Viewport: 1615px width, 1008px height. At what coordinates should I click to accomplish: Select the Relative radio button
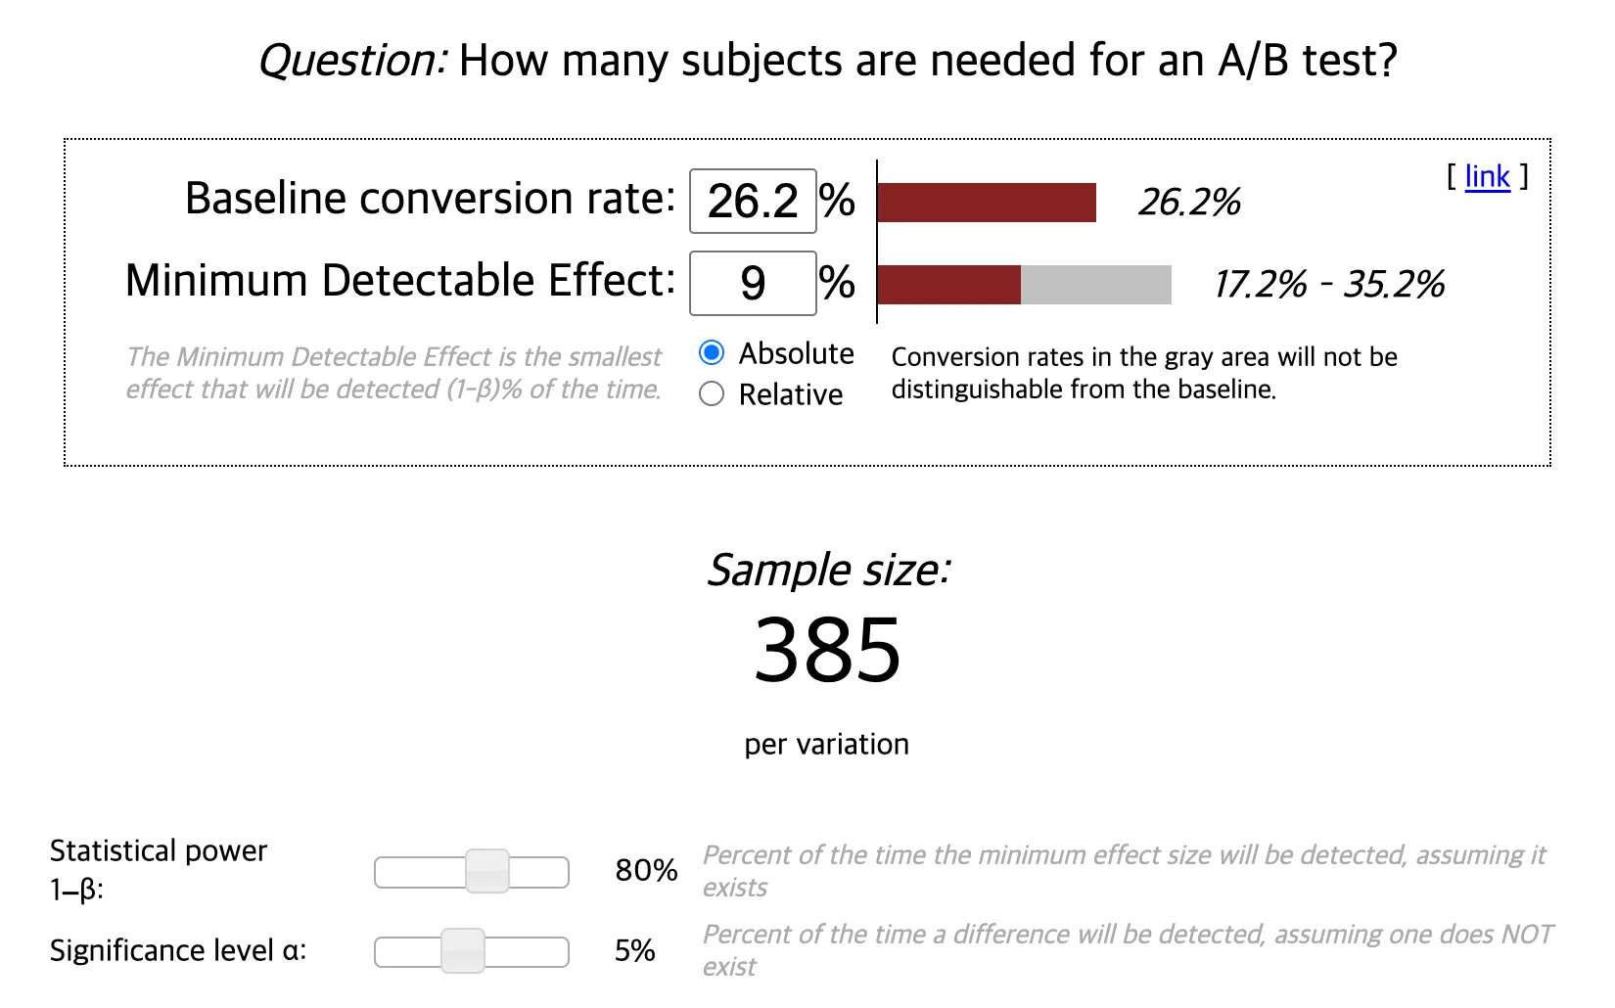pos(712,393)
